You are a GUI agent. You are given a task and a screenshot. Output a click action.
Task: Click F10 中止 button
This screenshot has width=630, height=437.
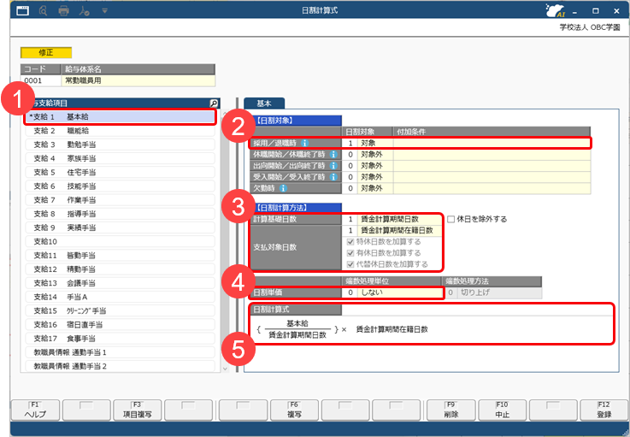click(x=503, y=410)
